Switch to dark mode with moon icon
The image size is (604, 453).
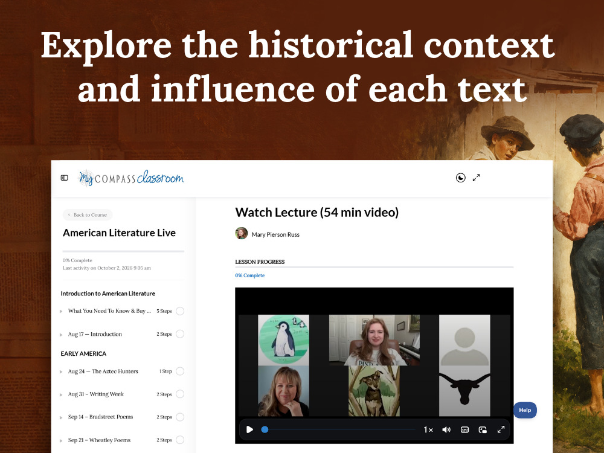(460, 178)
